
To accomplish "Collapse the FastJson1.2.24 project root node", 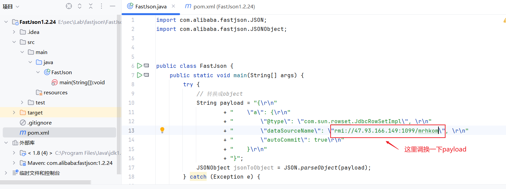I will point(6,22).
